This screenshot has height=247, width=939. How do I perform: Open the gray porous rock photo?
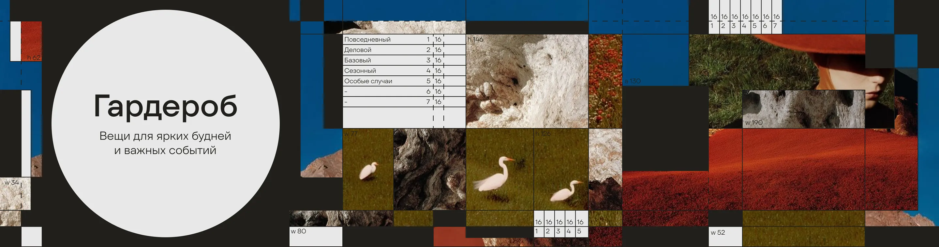[x=804, y=109]
